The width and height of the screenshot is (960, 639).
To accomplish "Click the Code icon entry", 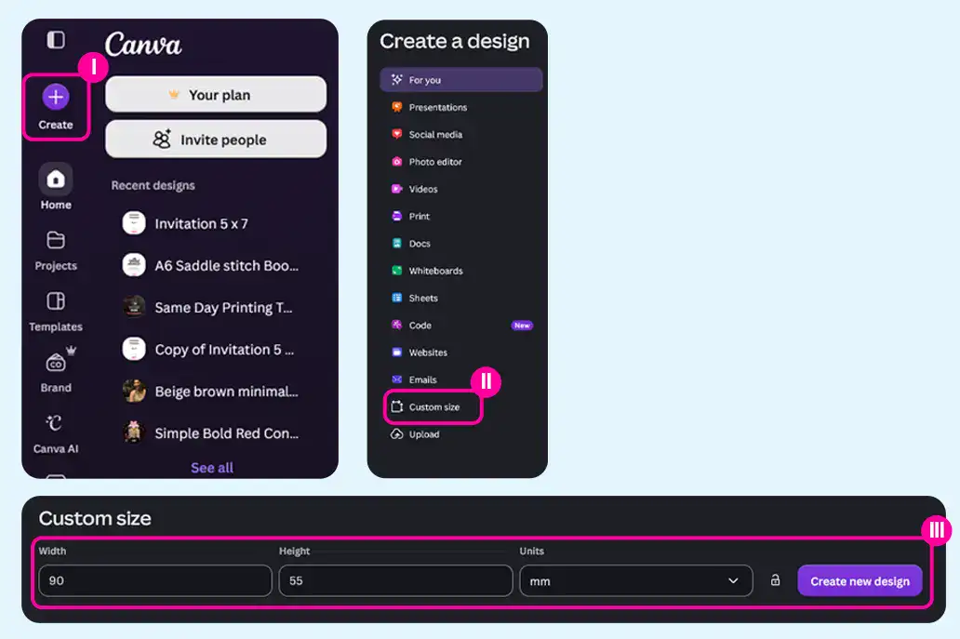I will (x=396, y=325).
